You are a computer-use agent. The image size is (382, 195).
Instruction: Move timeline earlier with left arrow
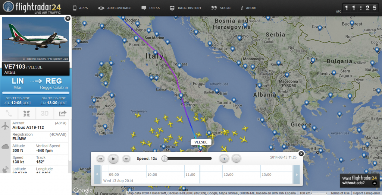[x=97, y=174]
